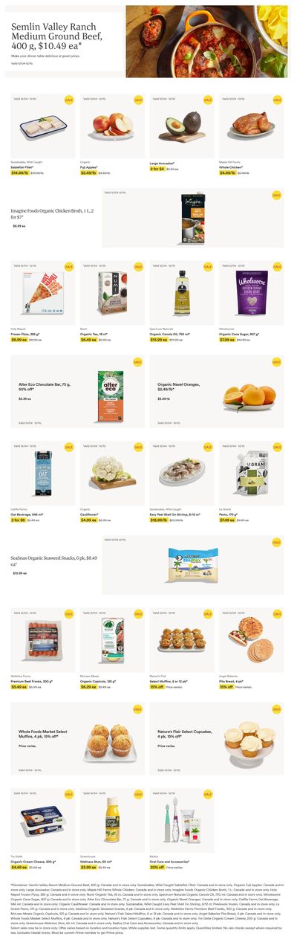Open the Organic Cream Cheese product title
297x939 pixels.
tap(33, 861)
